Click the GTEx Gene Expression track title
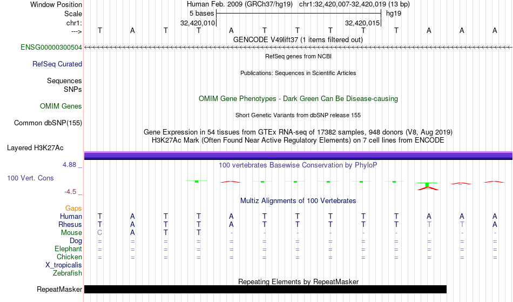Viewport: 513px width, 302px height. [298, 132]
